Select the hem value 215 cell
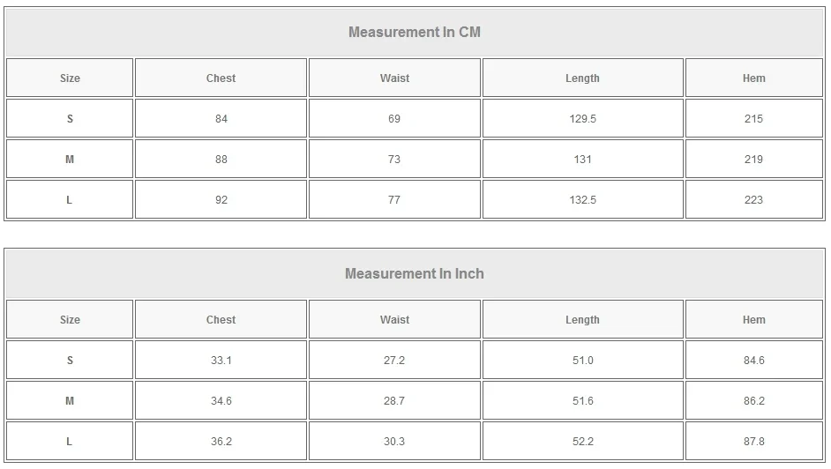The width and height of the screenshot is (831, 469). coord(753,119)
